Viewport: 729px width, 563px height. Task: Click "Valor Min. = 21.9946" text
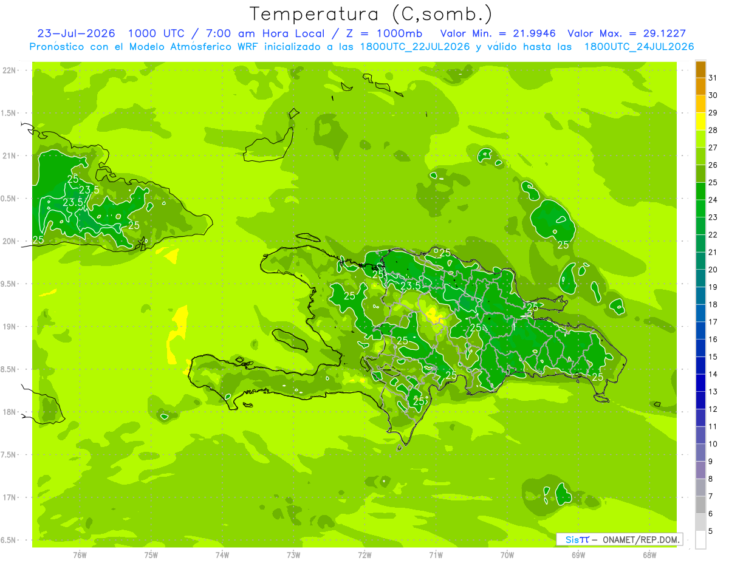coord(498,33)
